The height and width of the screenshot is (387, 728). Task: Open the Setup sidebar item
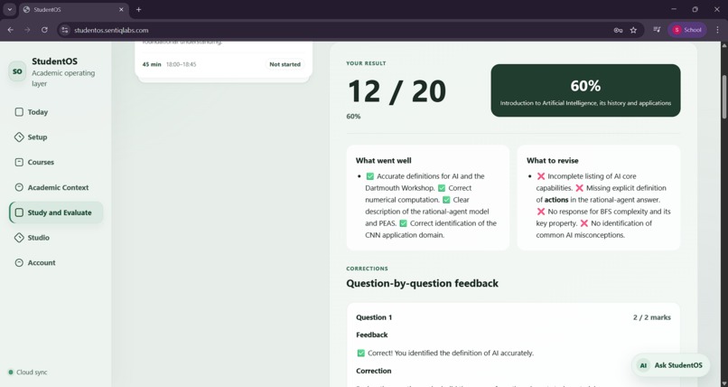(56, 137)
